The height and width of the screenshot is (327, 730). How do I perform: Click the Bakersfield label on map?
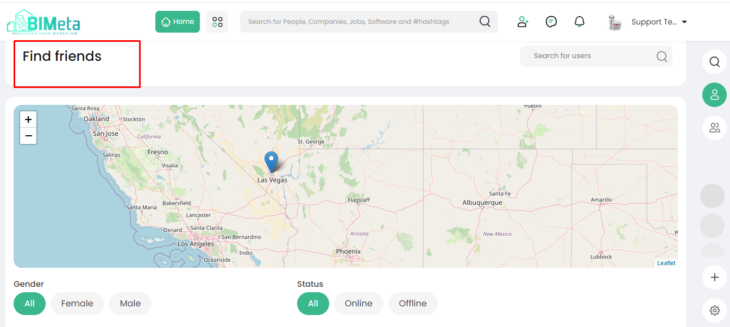177,203
